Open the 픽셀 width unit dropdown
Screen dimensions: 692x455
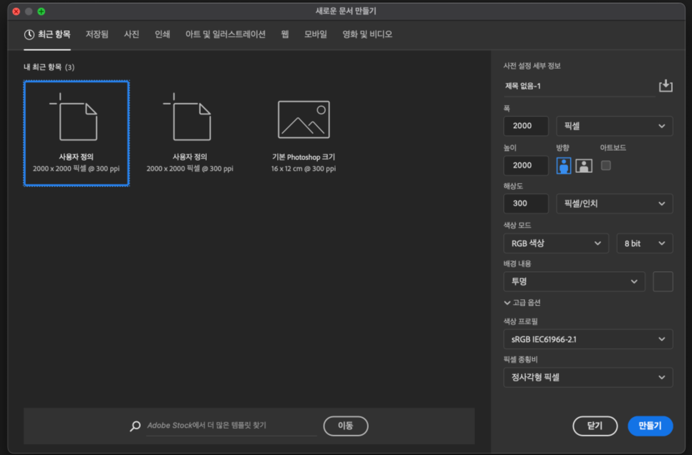pos(614,126)
